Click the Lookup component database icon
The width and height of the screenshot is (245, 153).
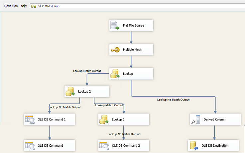115,74
